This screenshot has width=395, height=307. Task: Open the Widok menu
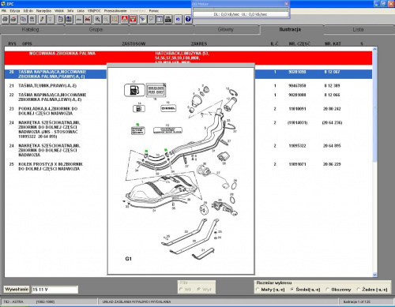[59, 11]
